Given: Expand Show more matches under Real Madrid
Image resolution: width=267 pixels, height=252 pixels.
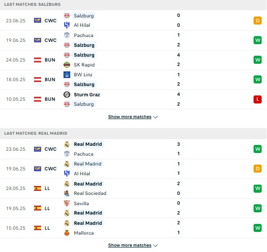Looking at the screenshot, I should pos(130,245).
